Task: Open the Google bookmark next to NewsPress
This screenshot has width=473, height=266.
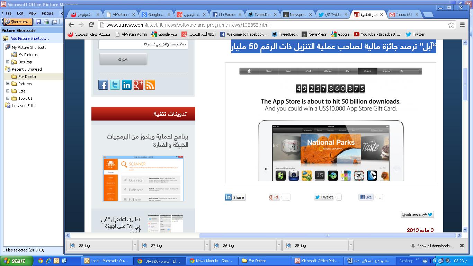Action: [340, 34]
